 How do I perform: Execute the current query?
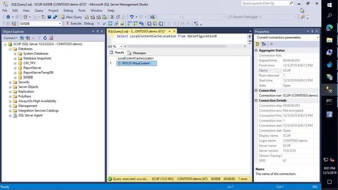click(x=73, y=23)
